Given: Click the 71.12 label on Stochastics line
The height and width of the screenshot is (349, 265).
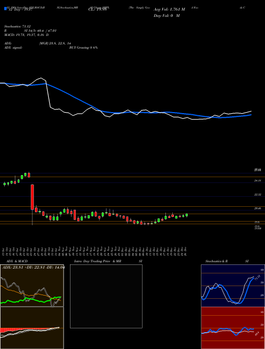Looking at the screenshot, I should (x=258, y=278).
